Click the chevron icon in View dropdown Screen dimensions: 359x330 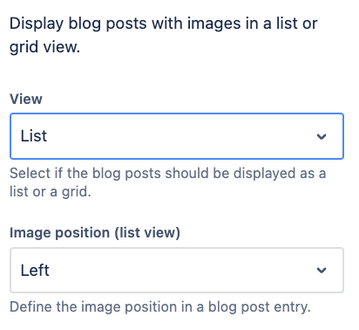(x=322, y=136)
